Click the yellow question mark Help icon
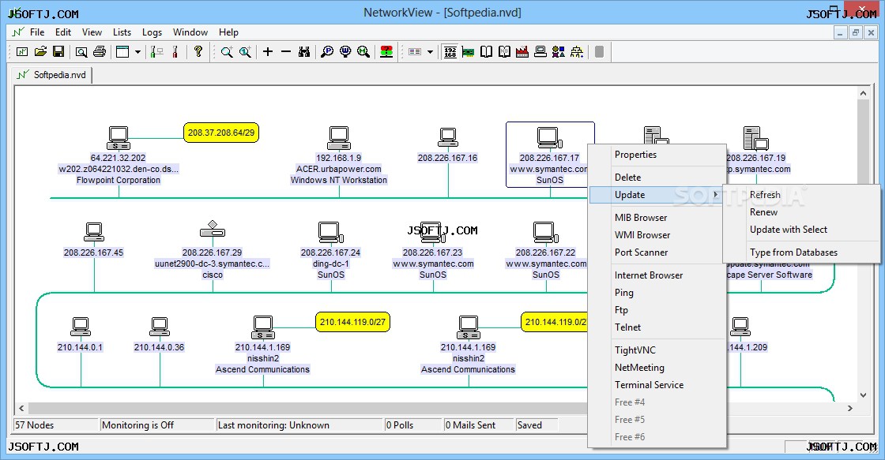The height and width of the screenshot is (460, 885). click(198, 52)
